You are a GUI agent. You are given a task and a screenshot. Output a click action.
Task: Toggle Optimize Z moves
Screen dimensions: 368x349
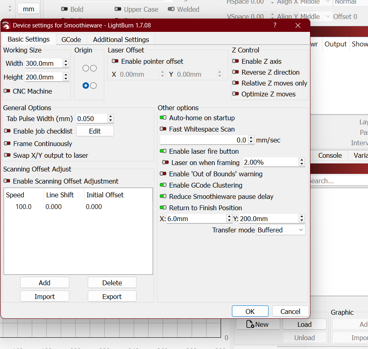click(x=236, y=94)
